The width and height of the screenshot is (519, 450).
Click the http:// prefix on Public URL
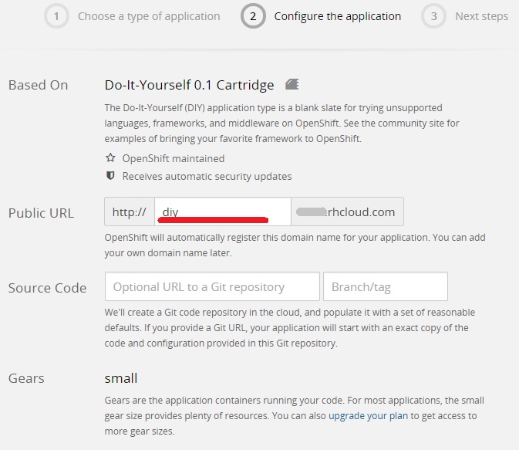[x=130, y=211]
